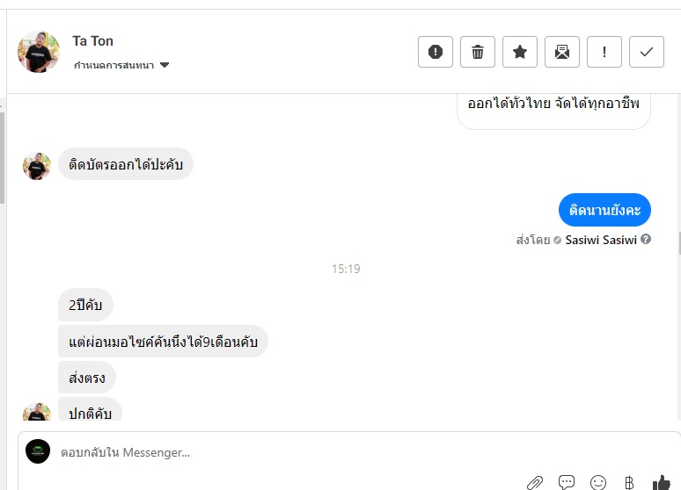Image resolution: width=681 pixels, height=490 pixels.
Task: Click the Sasiwi Sasiwi sender name
Action: click(601, 240)
